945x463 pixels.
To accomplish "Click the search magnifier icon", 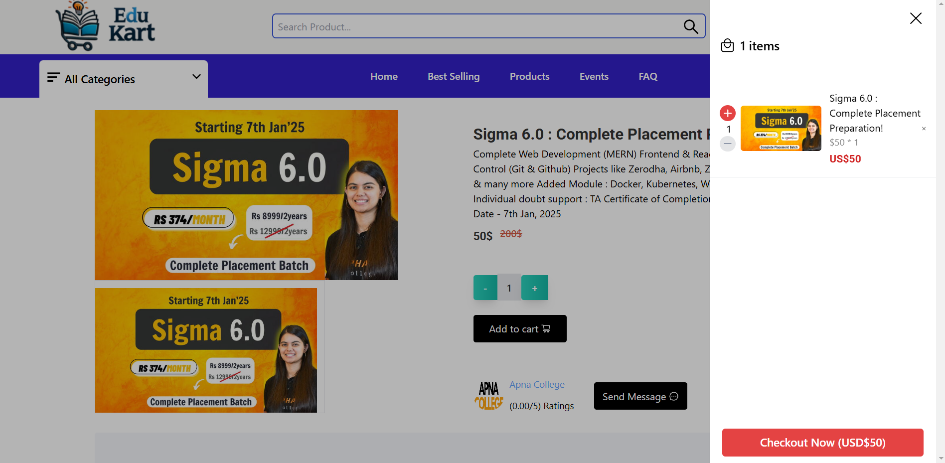I will tap(691, 26).
